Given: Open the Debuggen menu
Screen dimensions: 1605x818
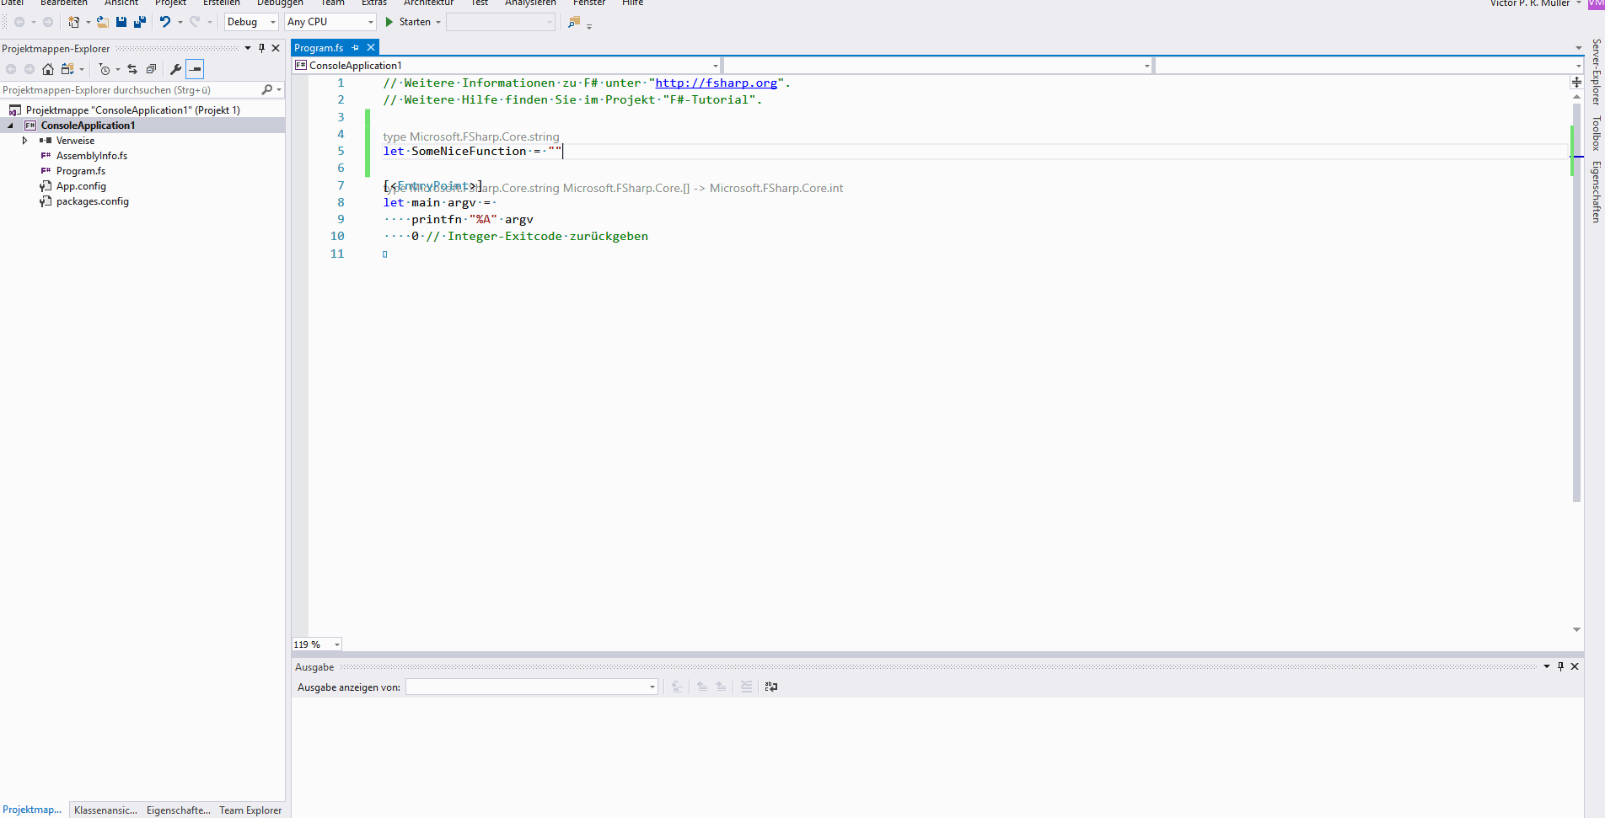Looking at the screenshot, I should pos(280,3).
